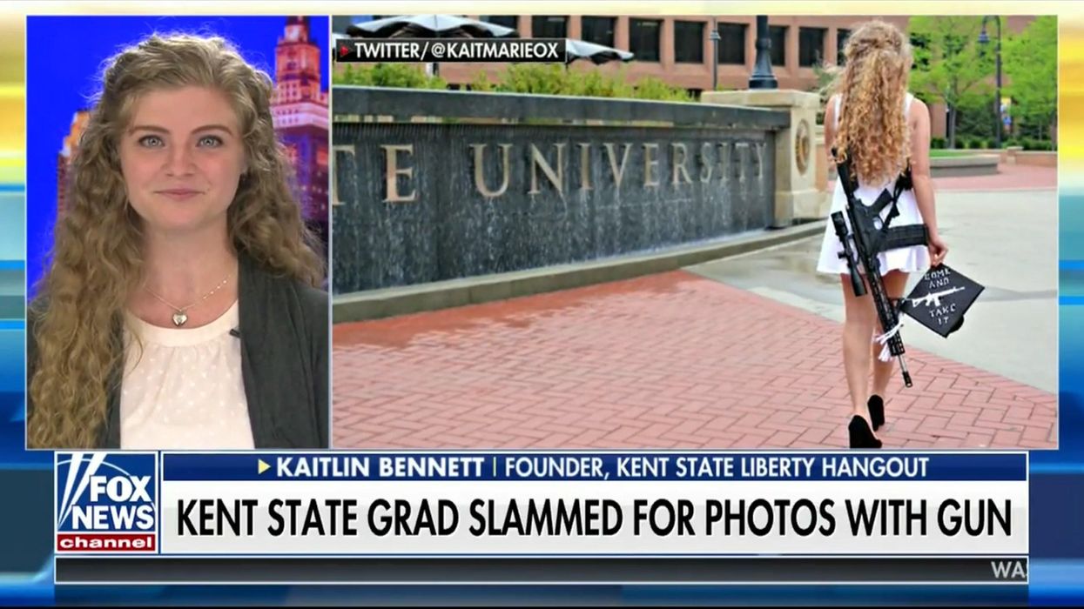
Task: Click Founder, Kent State Liberty Hangout title
Action: pyautogui.click(x=717, y=467)
